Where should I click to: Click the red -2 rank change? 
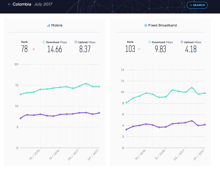(x=33, y=49)
